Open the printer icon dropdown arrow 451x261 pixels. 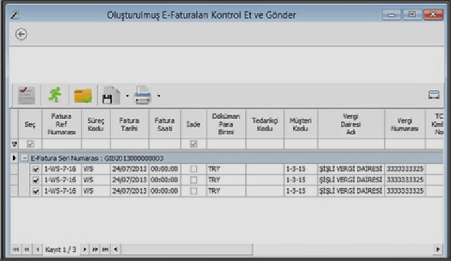pos(158,95)
